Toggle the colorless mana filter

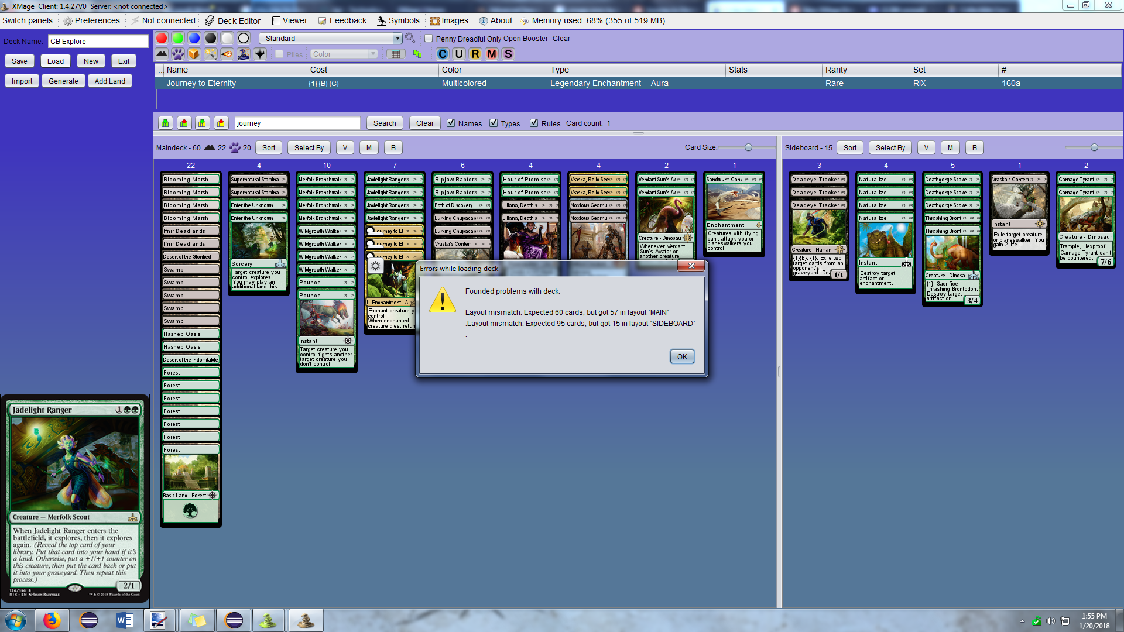tap(244, 38)
